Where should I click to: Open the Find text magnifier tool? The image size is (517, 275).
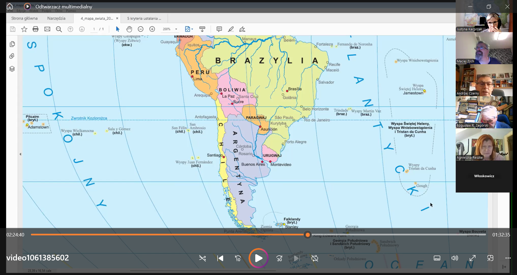(59, 29)
